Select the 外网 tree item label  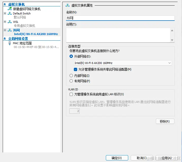16,30
